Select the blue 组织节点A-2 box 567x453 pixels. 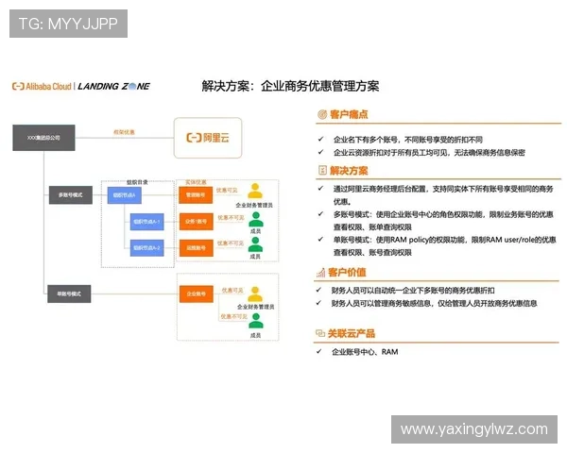coord(146,248)
